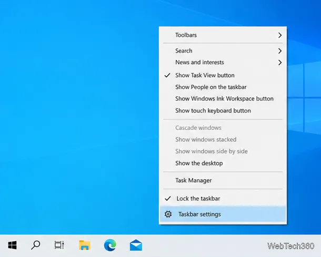This screenshot has height=257, width=321.
Task: Enable Show touch keyboard button
Action: coord(223,110)
